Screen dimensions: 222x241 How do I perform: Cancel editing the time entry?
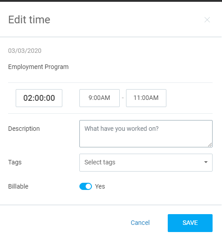(140, 223)
